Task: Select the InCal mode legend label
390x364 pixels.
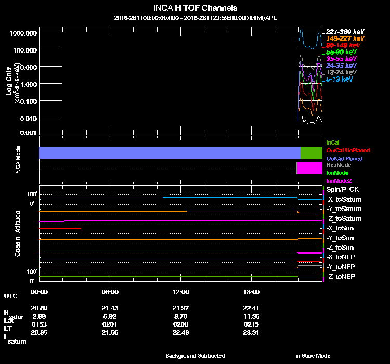Action: (x=332, y=142)
